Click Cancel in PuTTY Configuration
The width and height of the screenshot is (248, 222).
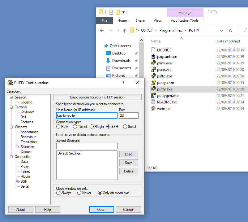(x=128, y=210)
